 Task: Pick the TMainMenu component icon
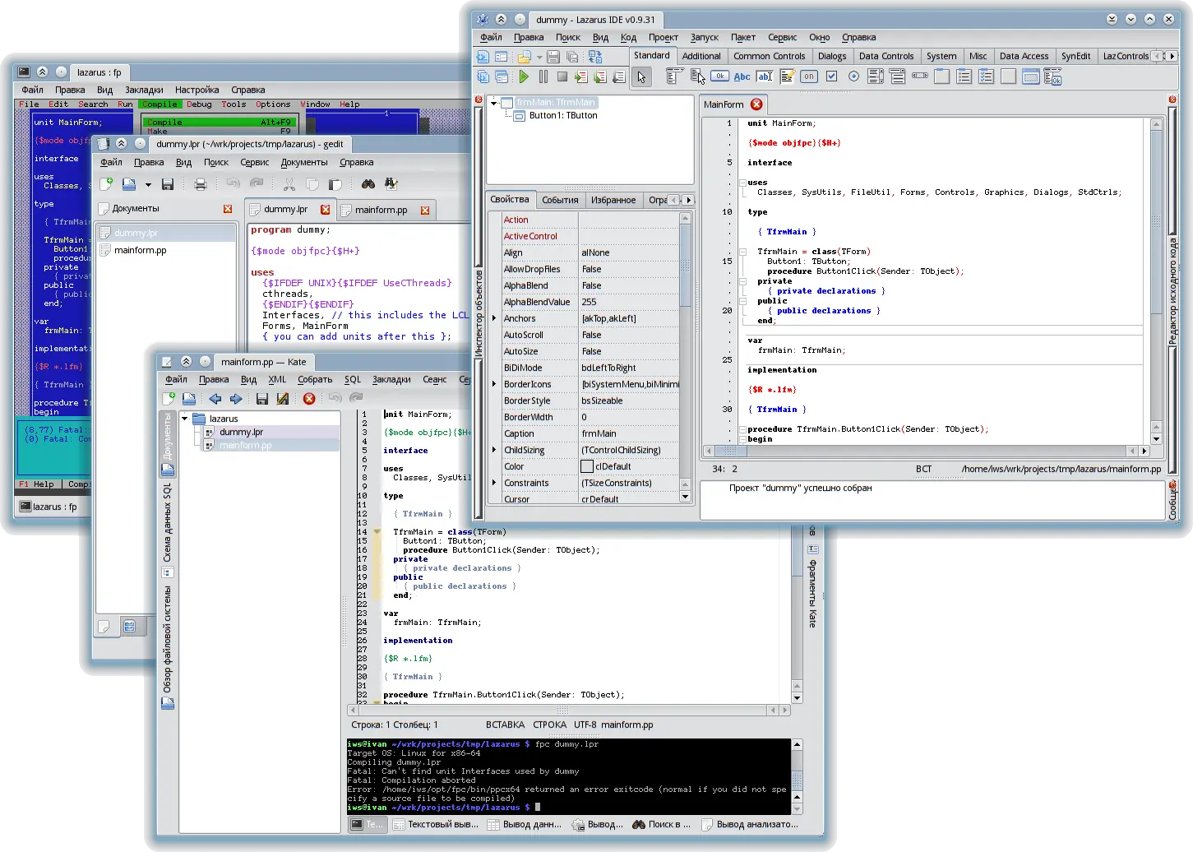(674, 76)
